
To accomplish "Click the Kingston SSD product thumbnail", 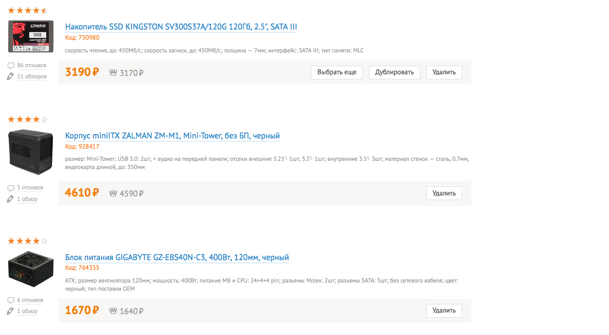I will (x=31, y=37).
